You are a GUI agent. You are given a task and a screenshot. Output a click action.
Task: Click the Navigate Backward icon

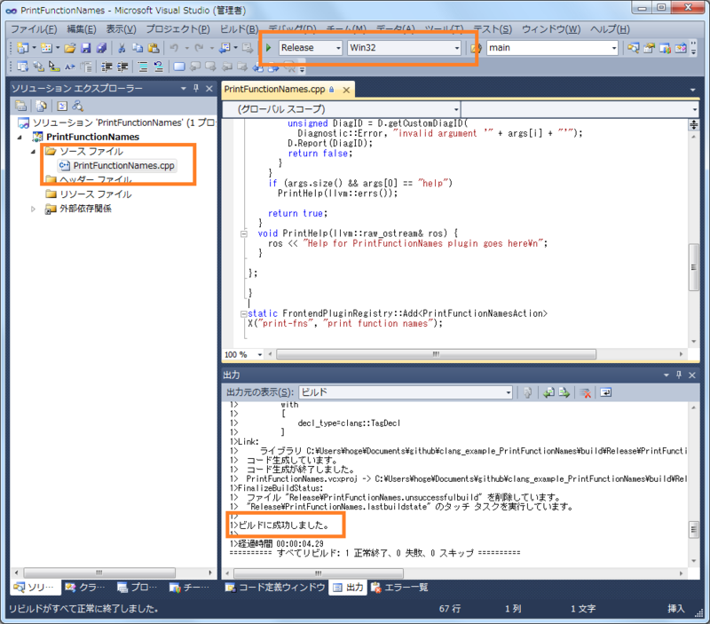pos(225,48)
